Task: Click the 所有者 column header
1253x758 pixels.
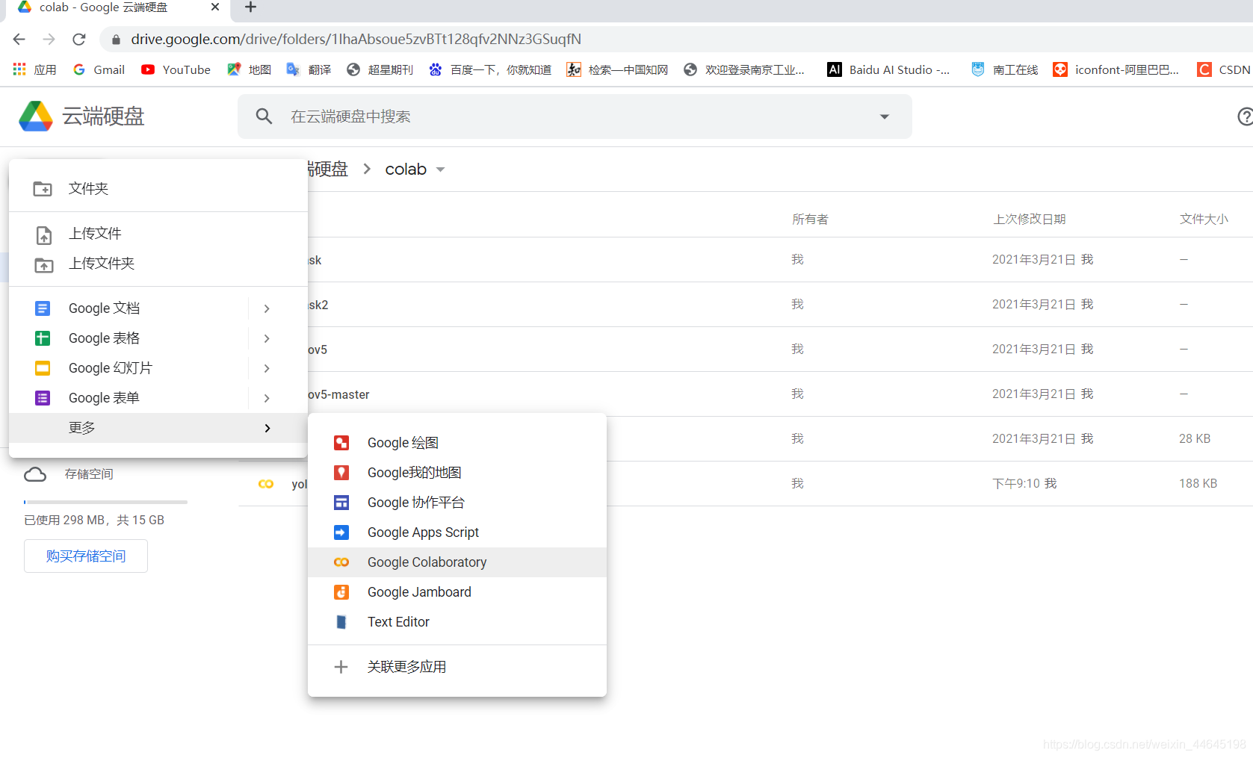Action: (x=810, y=219)
